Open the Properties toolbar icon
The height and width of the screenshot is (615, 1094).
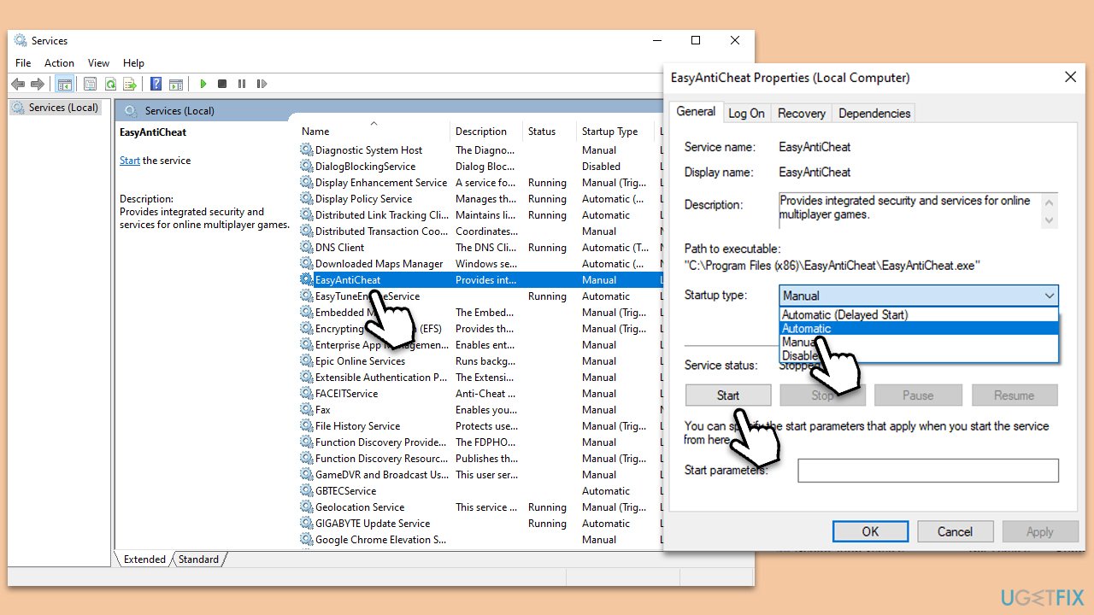click(90, 83)
